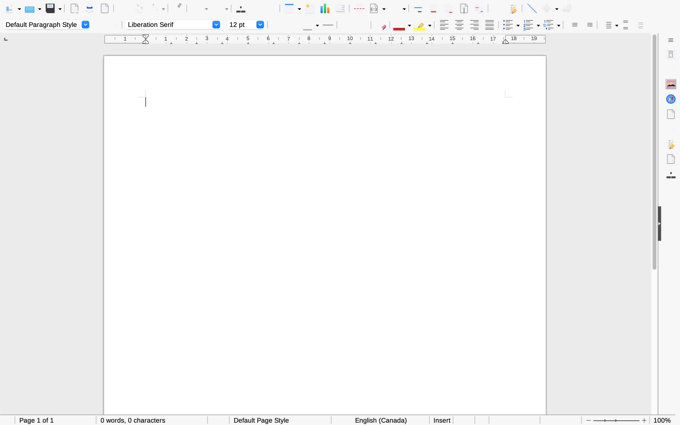The image size is (680, 425).
Task: Click English (Canada) language in status bar
Action: pos(380,420)
